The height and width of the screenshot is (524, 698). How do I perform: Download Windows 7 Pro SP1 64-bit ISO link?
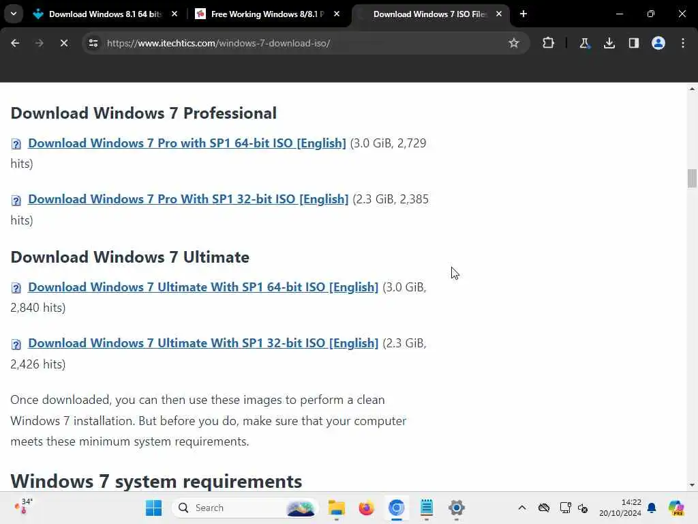[x=187, y=143]
